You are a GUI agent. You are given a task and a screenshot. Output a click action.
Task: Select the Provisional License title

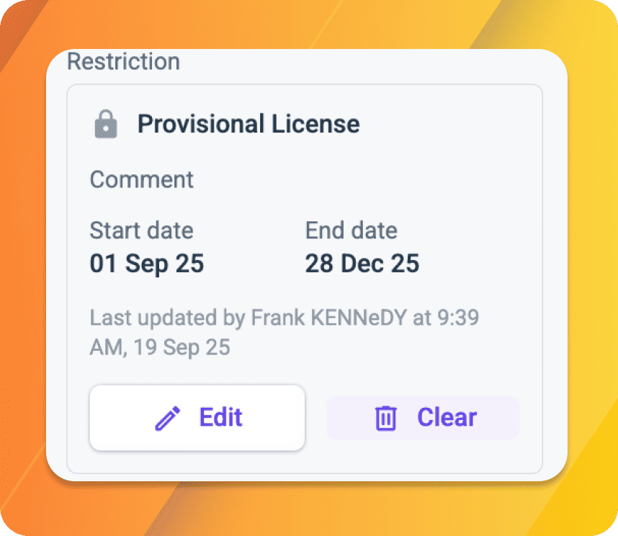coord(248,124)
